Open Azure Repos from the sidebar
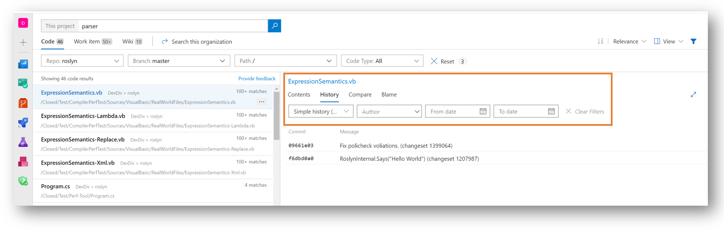The width and height of the screenshot is (724, 235). click(23, 103)
